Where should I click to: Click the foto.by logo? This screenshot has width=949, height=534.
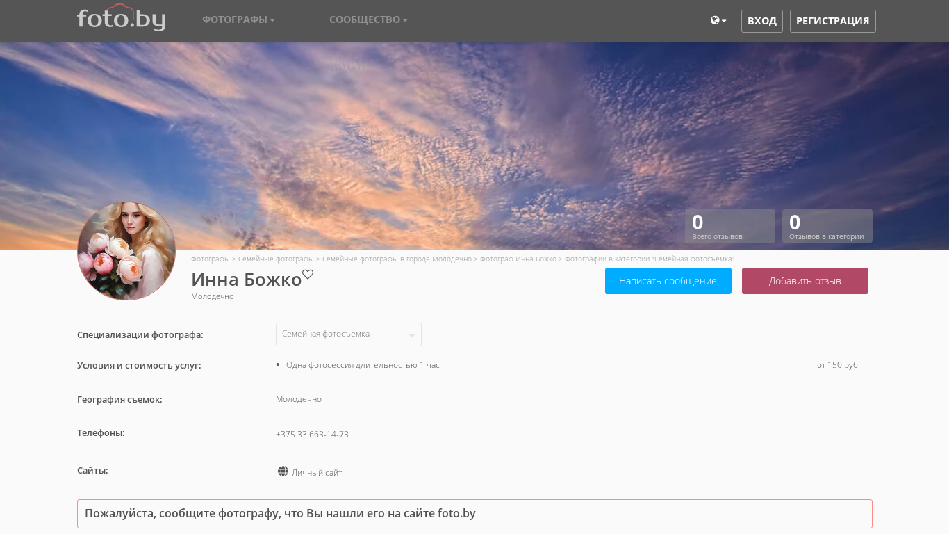click(x=121, y=18)
